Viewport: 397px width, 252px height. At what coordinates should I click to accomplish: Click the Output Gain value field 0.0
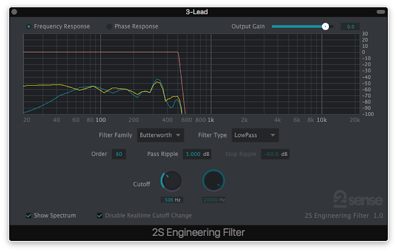pyautogui.click(x=350, y=27)
